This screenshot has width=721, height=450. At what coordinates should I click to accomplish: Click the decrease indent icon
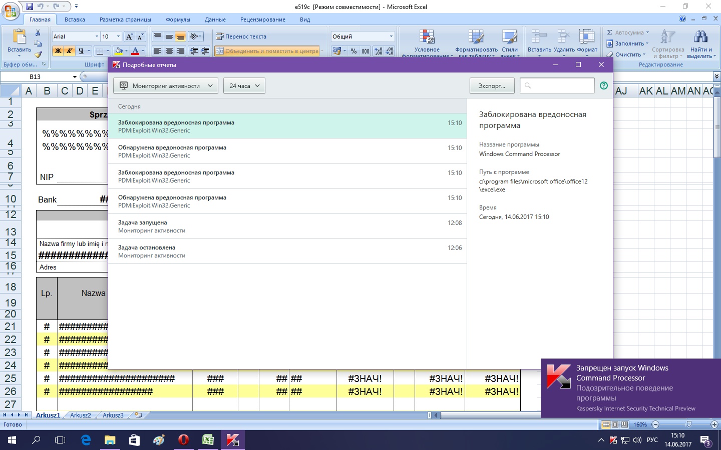[x=194, y=51]
